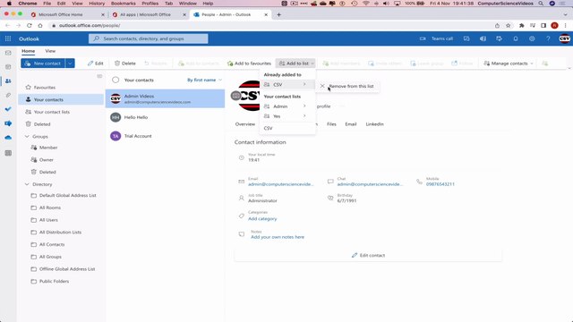Screen dimensions: 573x322
Task: Click the Delete toolbar button
Action: (125, 64)
